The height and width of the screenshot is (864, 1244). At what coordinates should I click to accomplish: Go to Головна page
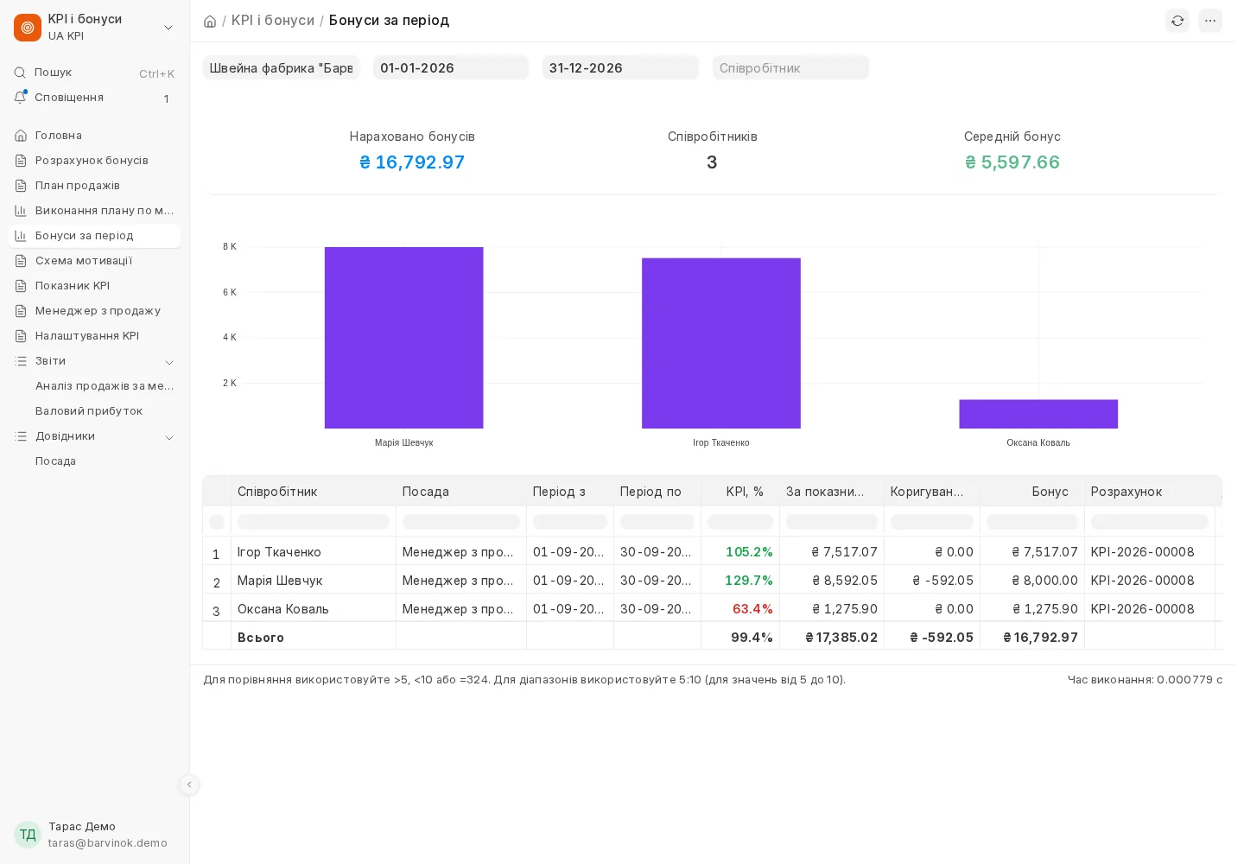[x=94, y=136]
